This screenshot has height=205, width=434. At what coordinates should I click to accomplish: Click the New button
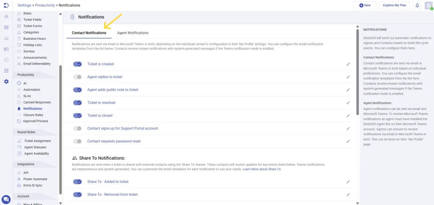[x=365, y=5]
